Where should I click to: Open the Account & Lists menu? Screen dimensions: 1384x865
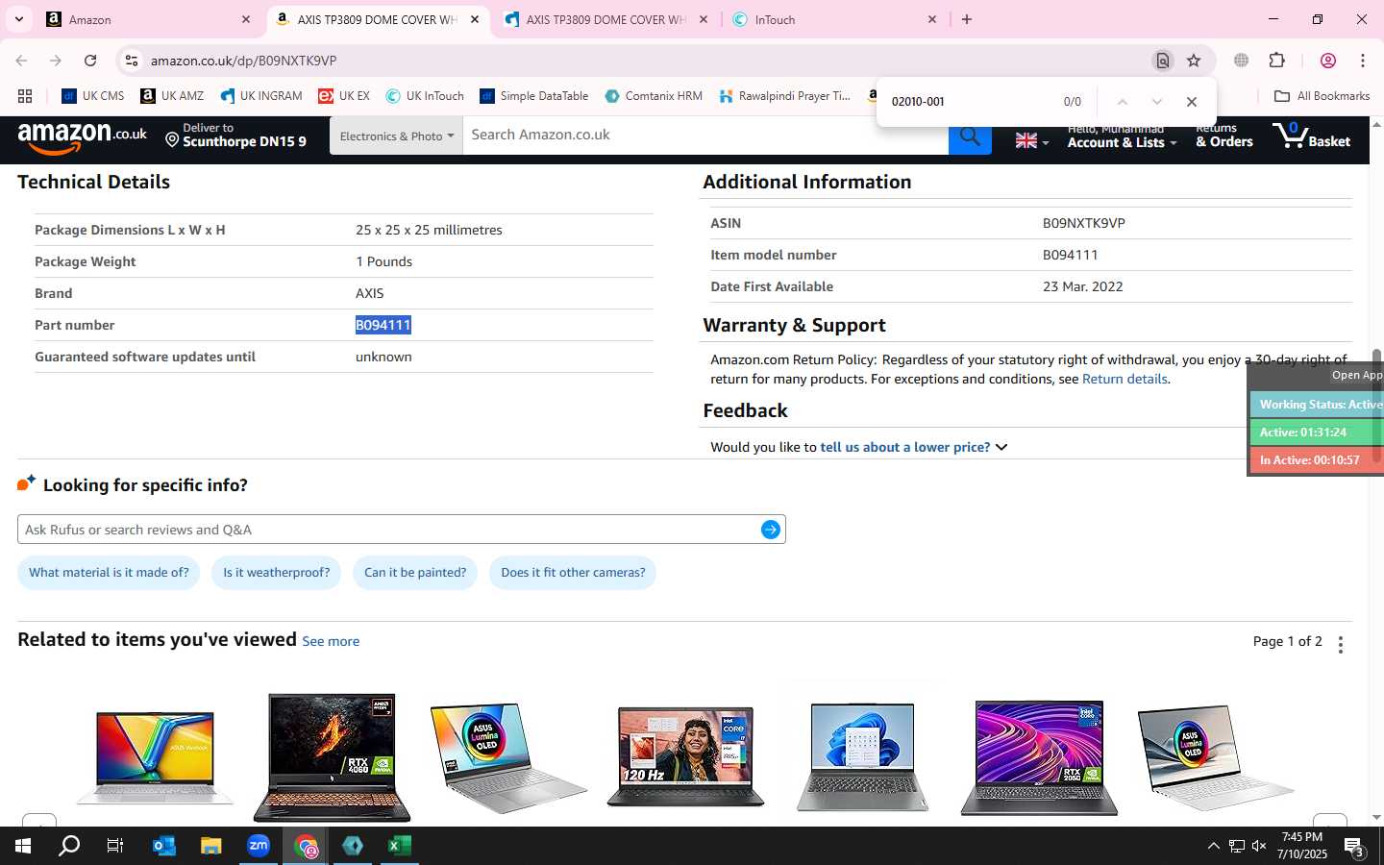coord(1122,136)
